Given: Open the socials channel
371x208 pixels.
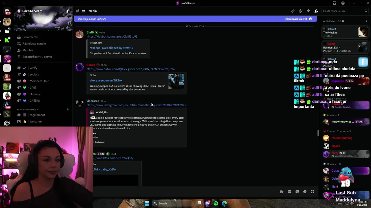Looking at the screenshot, I should 43,75.
